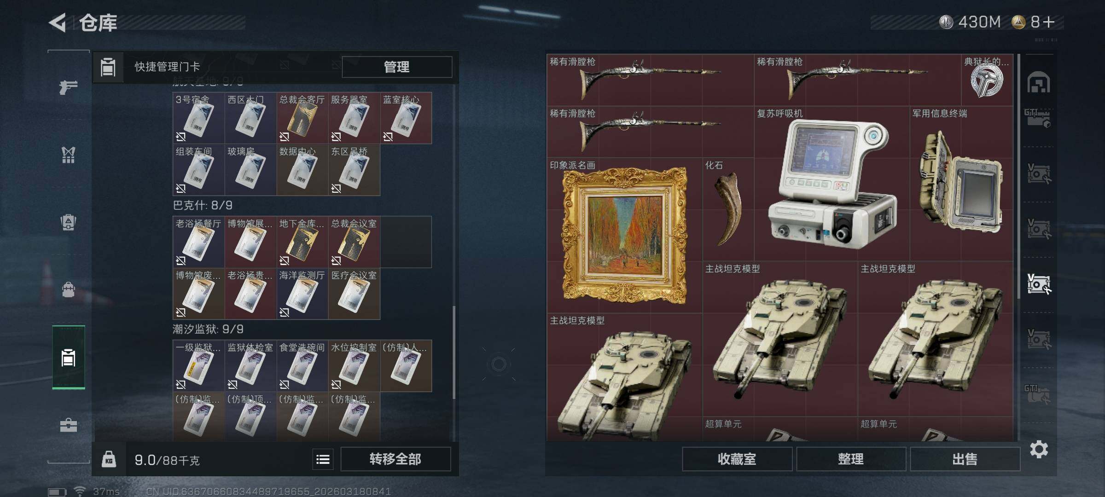Open the backpack category in sidebar
The image size is (1105, 497).
coord(68,289)
